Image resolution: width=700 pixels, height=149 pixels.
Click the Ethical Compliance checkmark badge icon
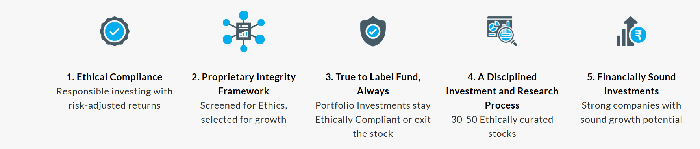coord(115,31)
